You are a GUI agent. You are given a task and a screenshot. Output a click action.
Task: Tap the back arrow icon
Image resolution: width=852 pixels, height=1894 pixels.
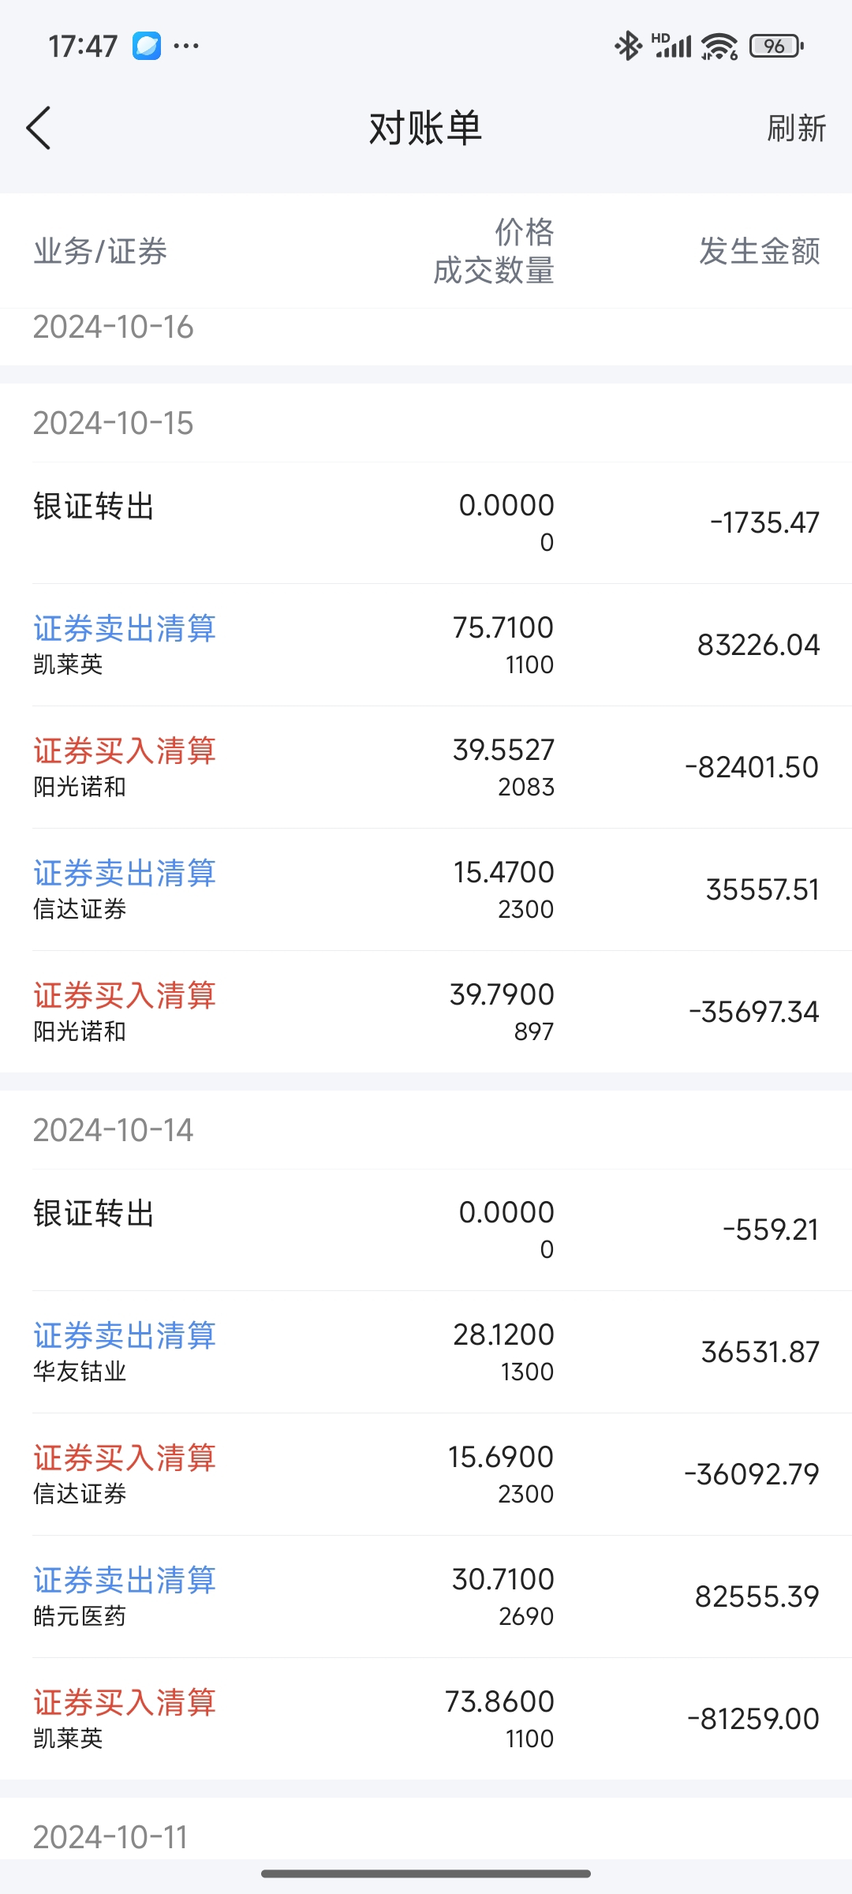pyautogui.click(x=39, y=128)
